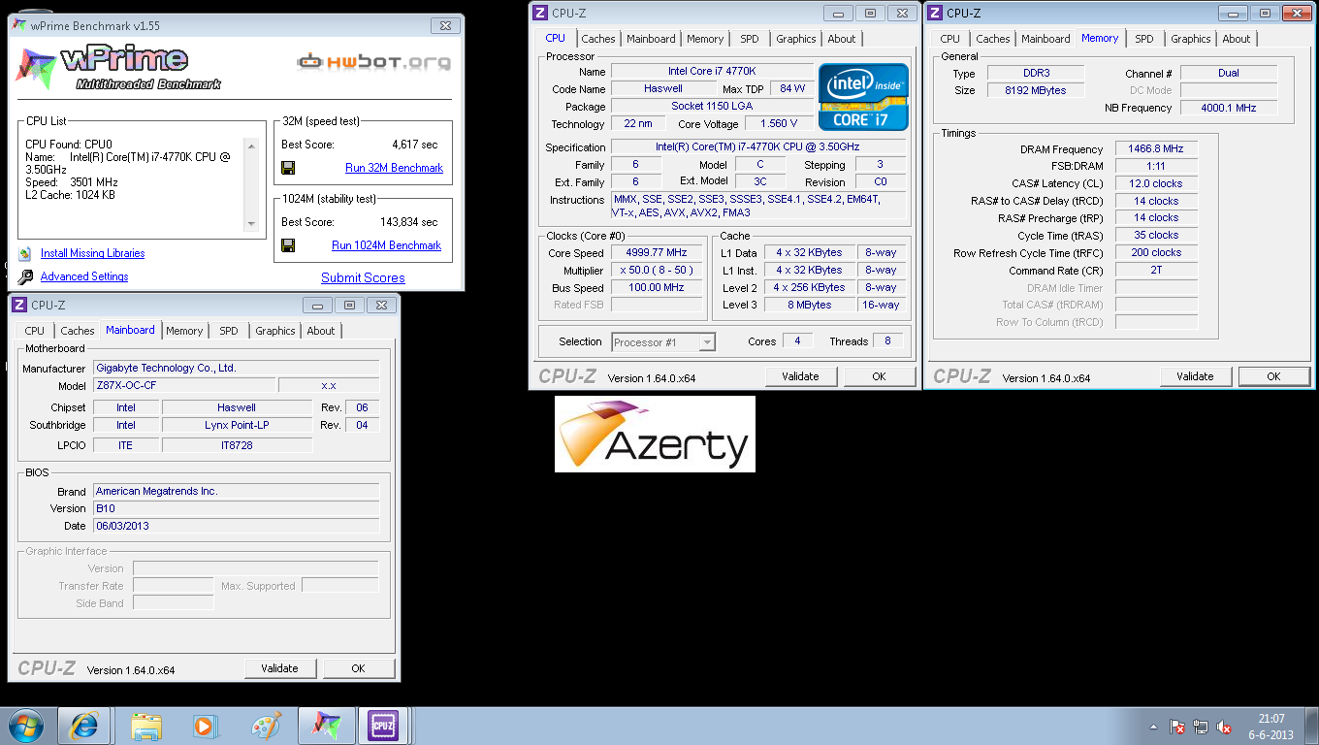The image size is (1319, 745).
Task: Click the Show Desktop strip beside clock
Action: pos(1311,726)
